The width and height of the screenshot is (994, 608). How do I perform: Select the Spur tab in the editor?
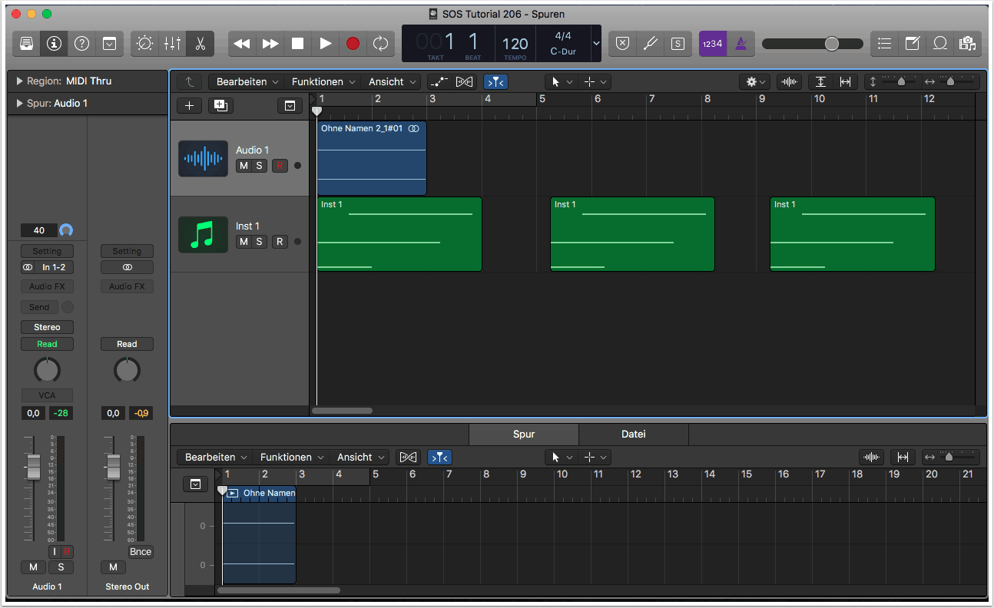(524, 435)
